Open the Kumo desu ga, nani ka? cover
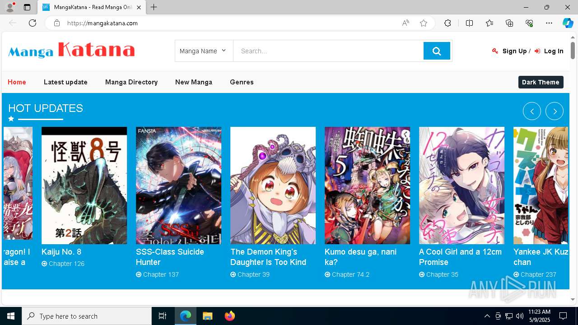The height and width of the screenshot is (325, 578). pos(367,186)
